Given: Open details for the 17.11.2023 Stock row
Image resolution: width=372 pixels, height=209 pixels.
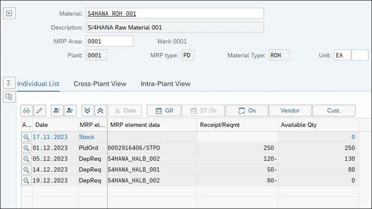Looking at the screenshot, I should pos(26,137).
